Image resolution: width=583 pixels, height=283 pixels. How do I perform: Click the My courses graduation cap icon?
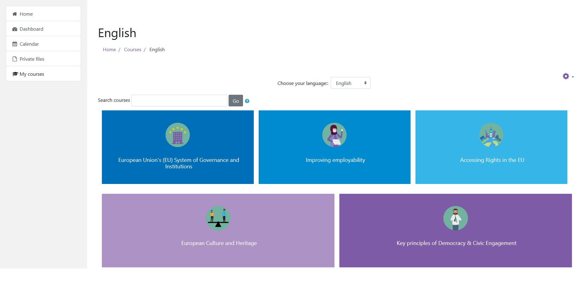[15, 74]
